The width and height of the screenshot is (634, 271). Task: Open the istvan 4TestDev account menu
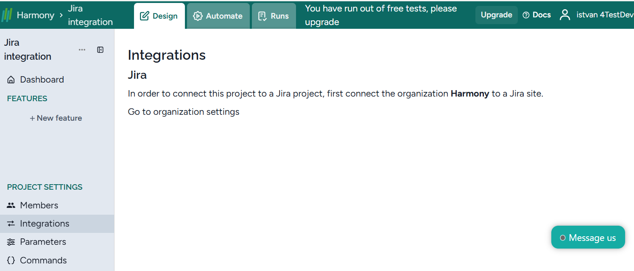(x=605, y=15)
